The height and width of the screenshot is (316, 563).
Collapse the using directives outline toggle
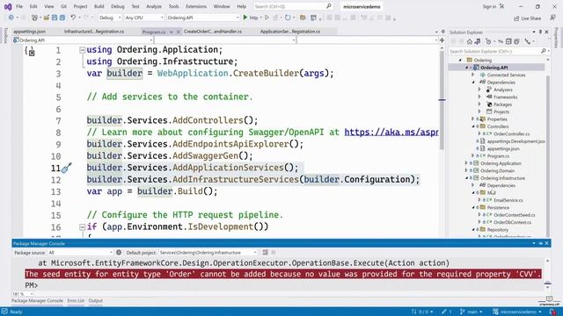(82, 50)
